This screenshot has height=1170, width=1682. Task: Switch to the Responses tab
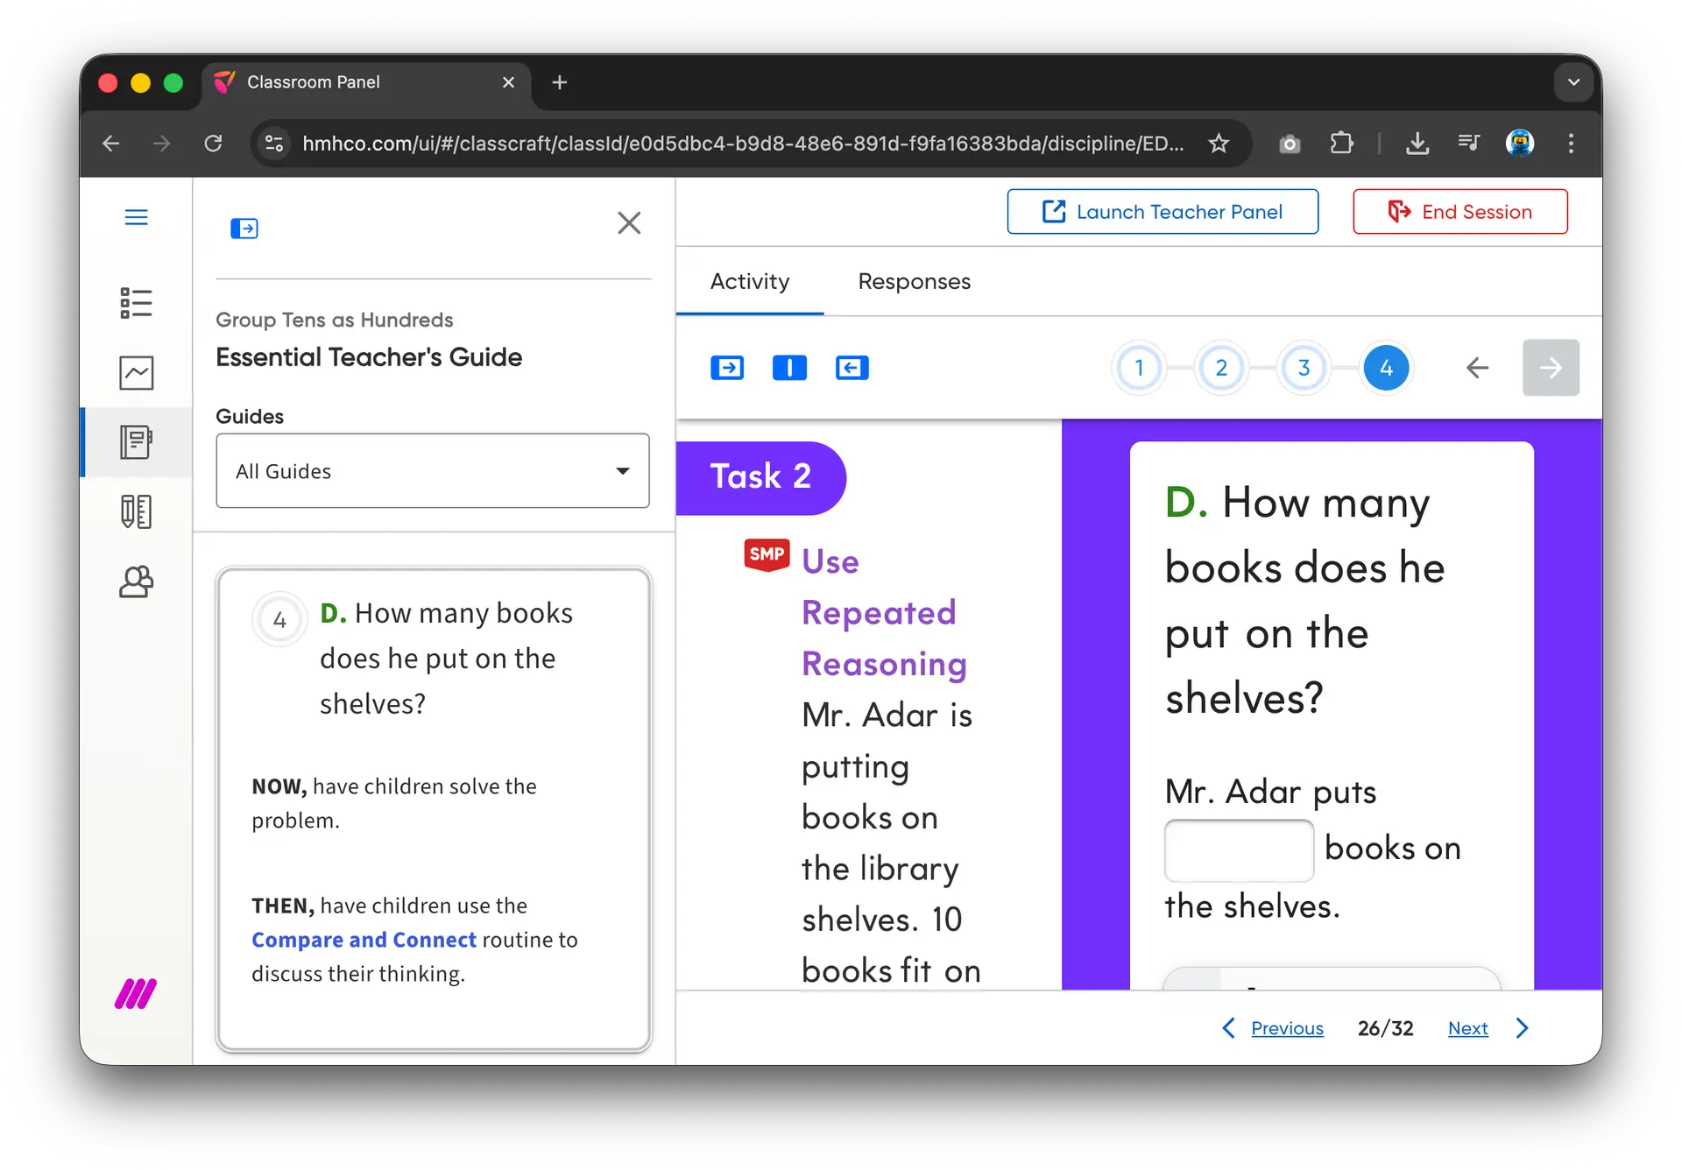pyautogui.click(x=914, y=282)
